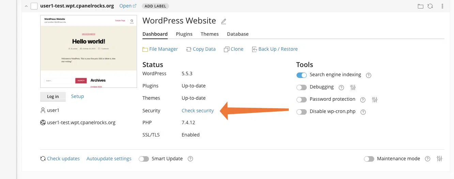Image resolution: width=454 pixels, height=179 pixels.
Task: Turn on the Maintenance mode toggle
Action: [369, 159]
